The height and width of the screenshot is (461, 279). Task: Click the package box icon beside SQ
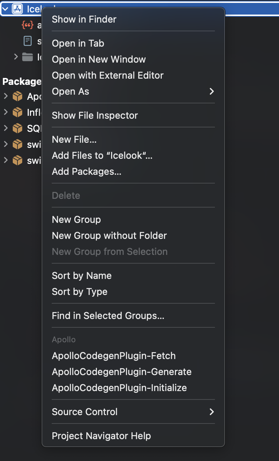[17, 129]
